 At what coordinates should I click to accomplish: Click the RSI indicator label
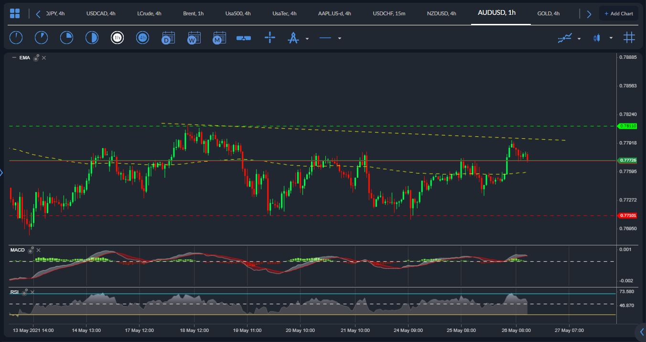tap(14, 292)
